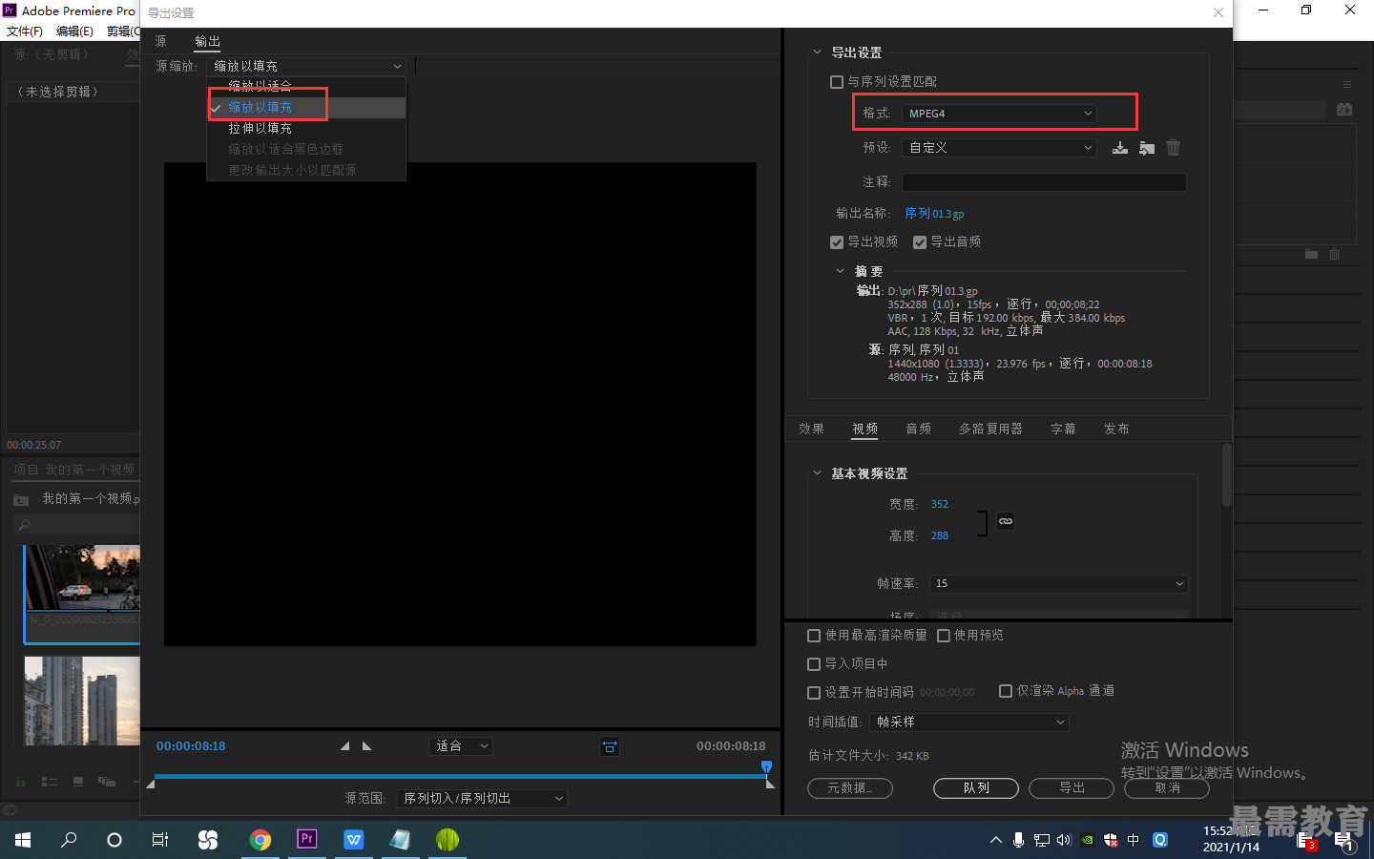Click the playhead on the preview timeline
Image resolution: width=1374 pixels, height=859 pixels.
coord(766,767)
